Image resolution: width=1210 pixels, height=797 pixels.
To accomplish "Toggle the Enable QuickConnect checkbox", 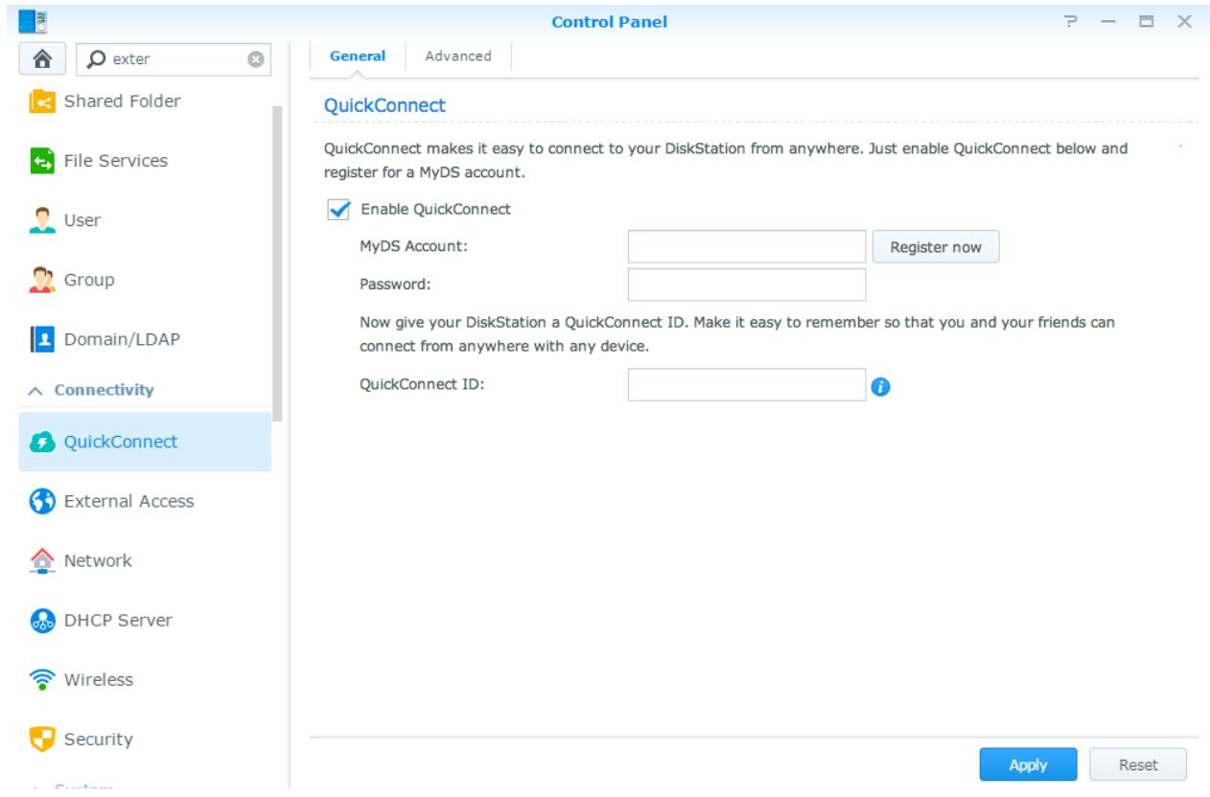I will [x=337, y=211].
